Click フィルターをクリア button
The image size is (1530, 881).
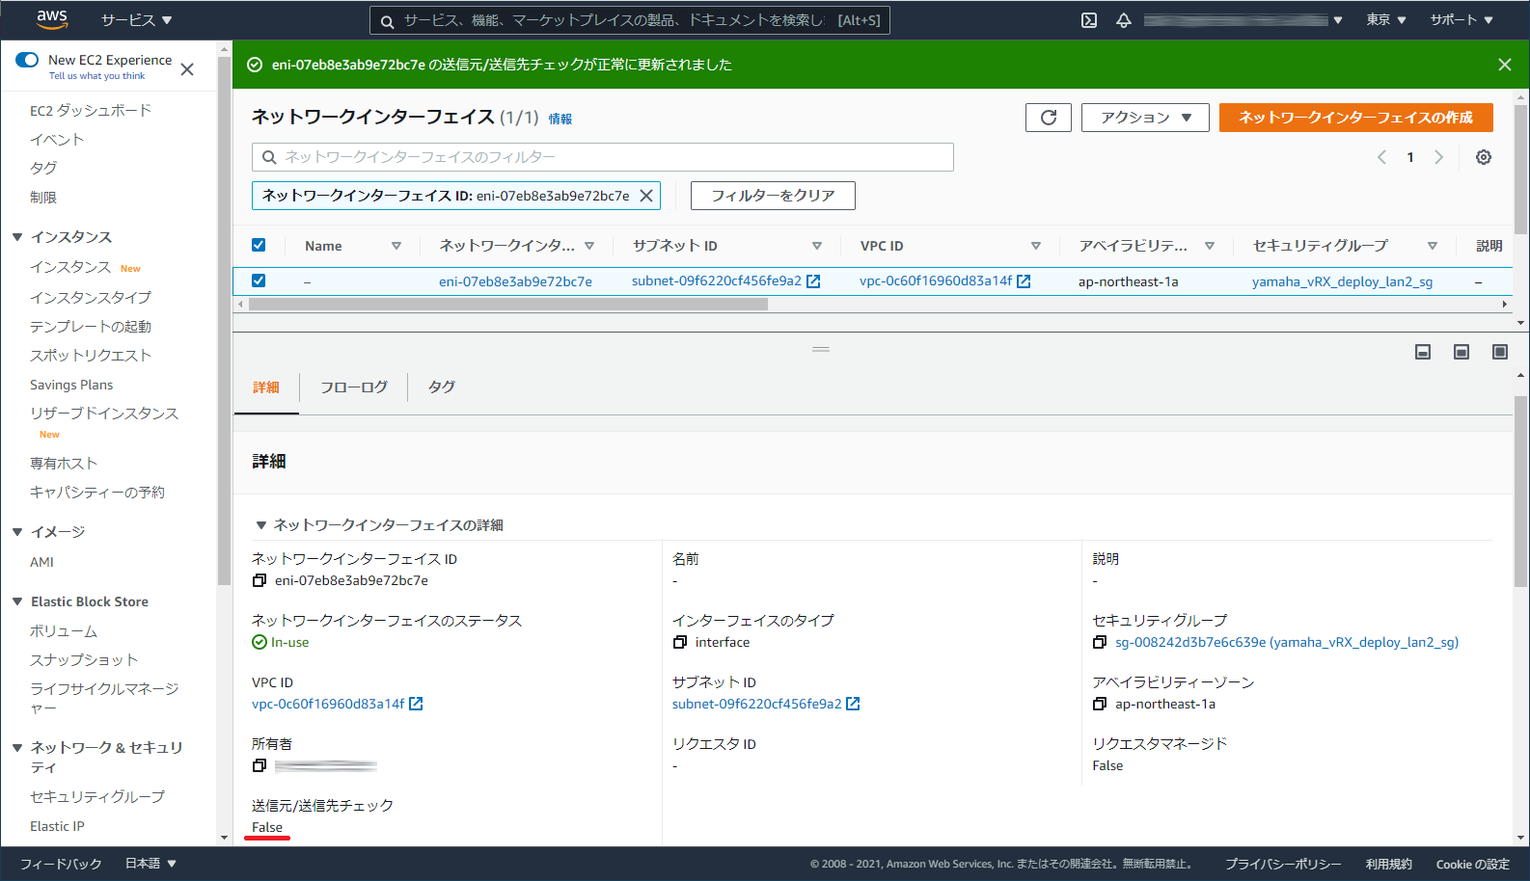click(x=773, y=196)
